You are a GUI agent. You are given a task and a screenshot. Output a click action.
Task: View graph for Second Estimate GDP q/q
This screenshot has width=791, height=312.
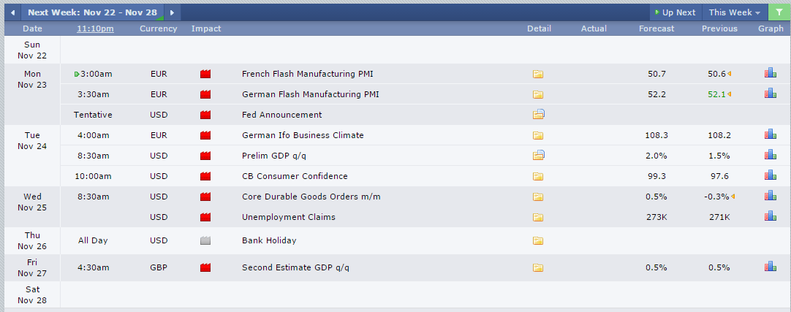[770, 266]
